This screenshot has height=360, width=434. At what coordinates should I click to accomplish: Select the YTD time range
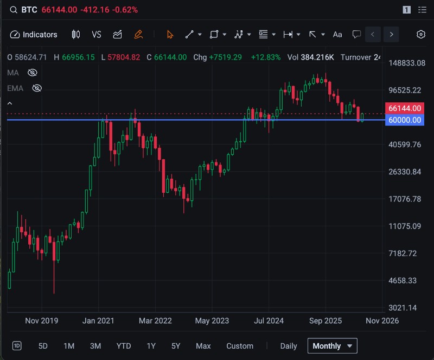(124, 346)
